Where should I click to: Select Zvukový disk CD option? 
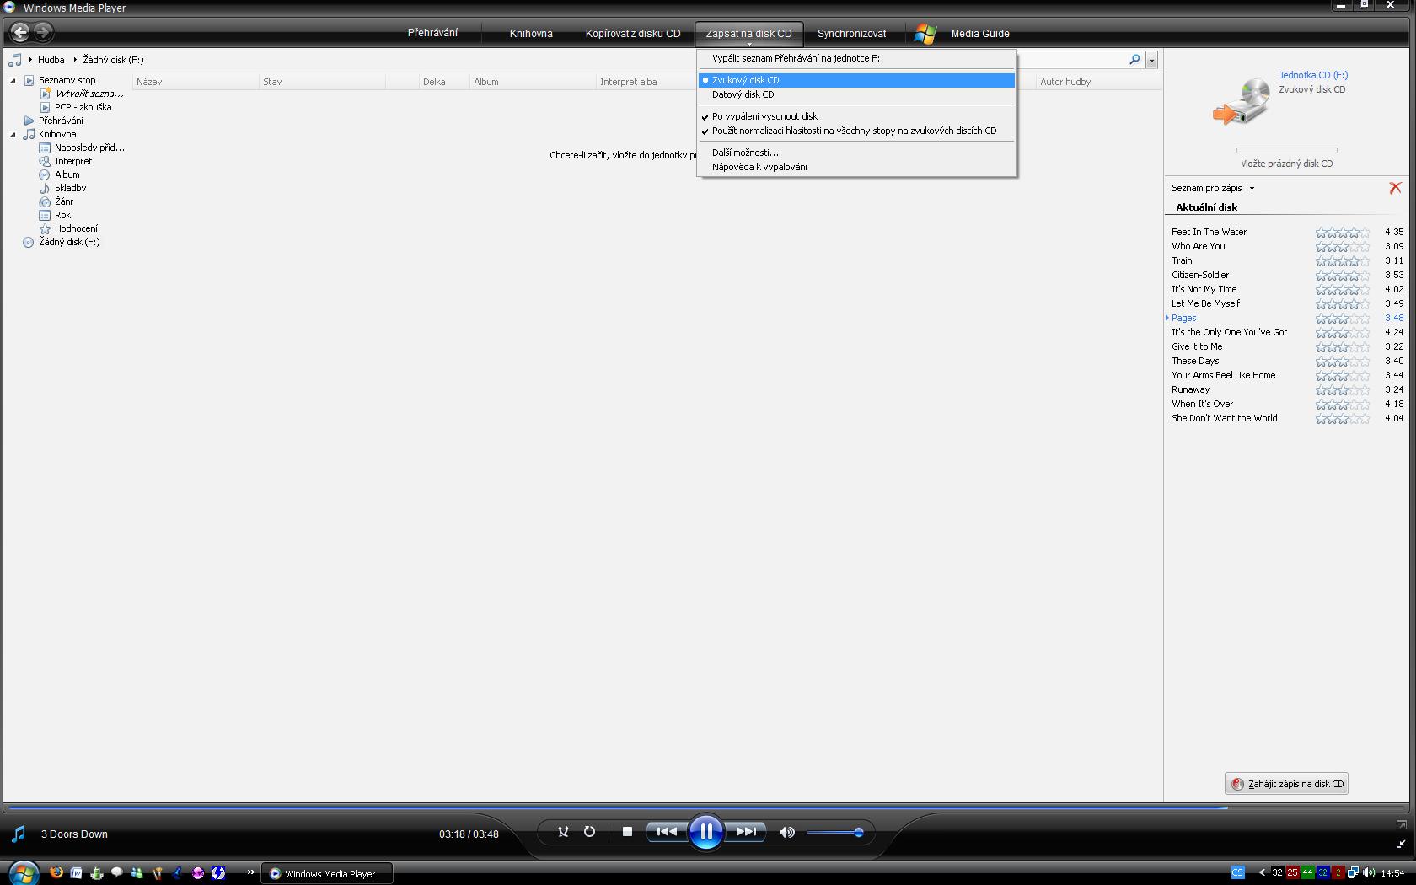856,80
